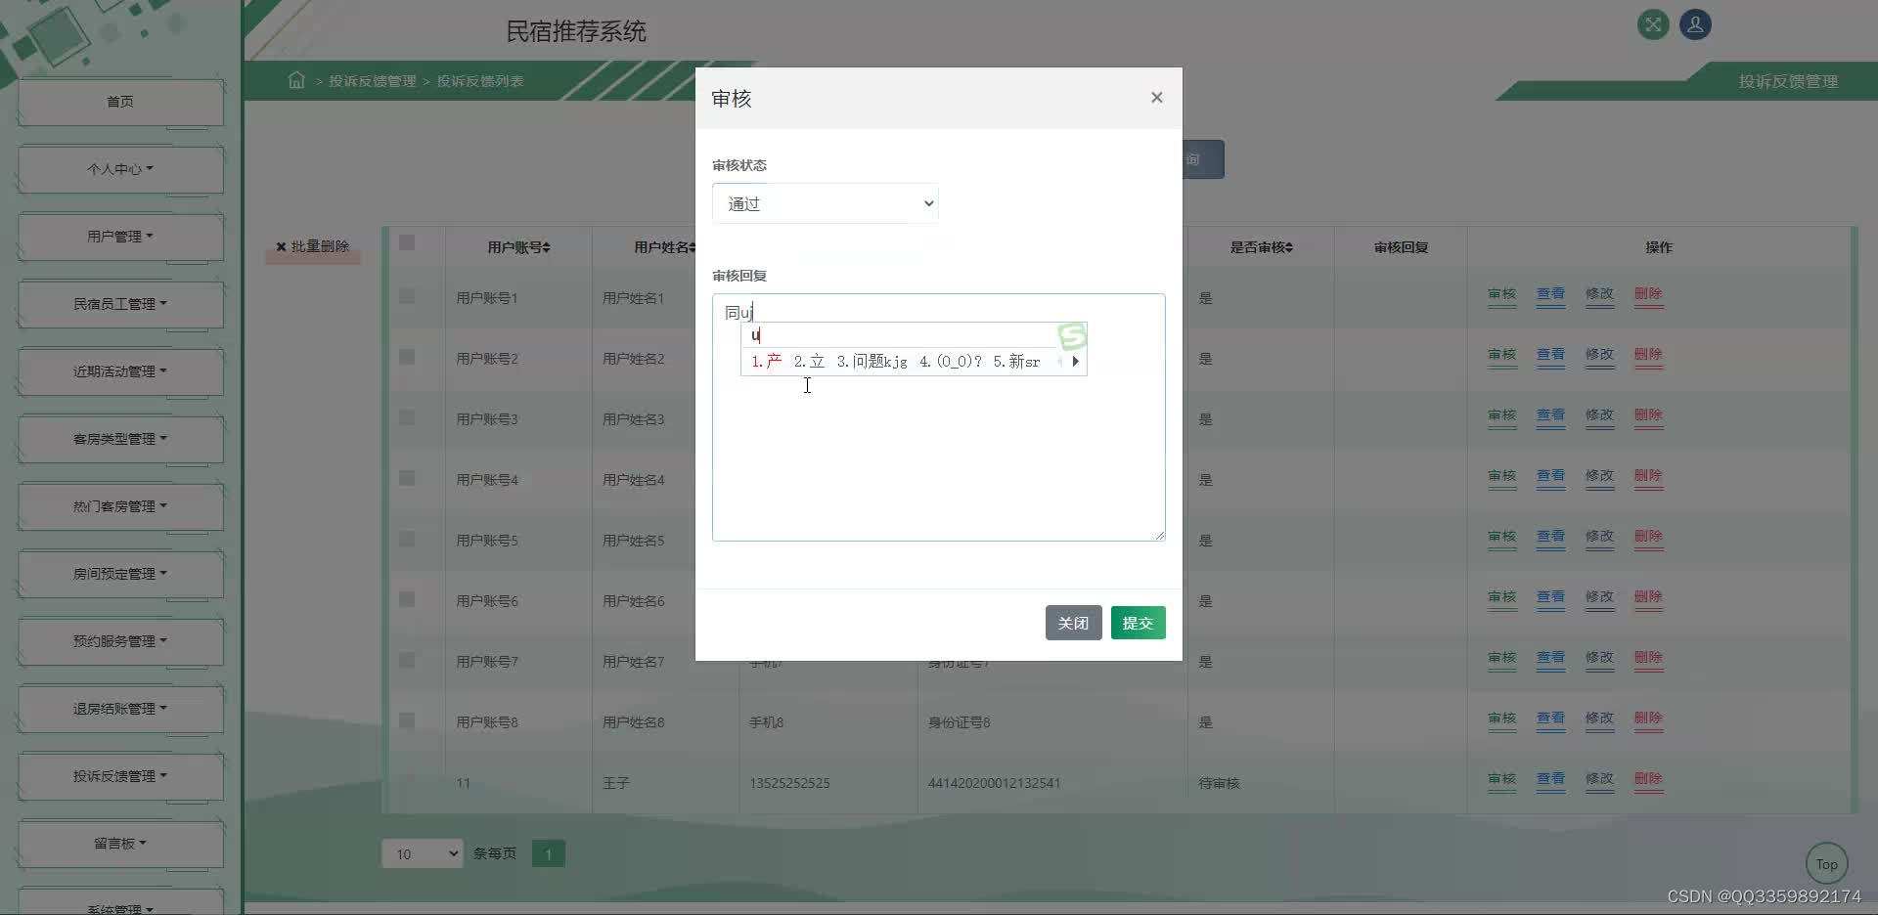Check the row checkbox for 用户账号8
The width and height of the screenshot is (1878, 915).
tap(407, 720)
